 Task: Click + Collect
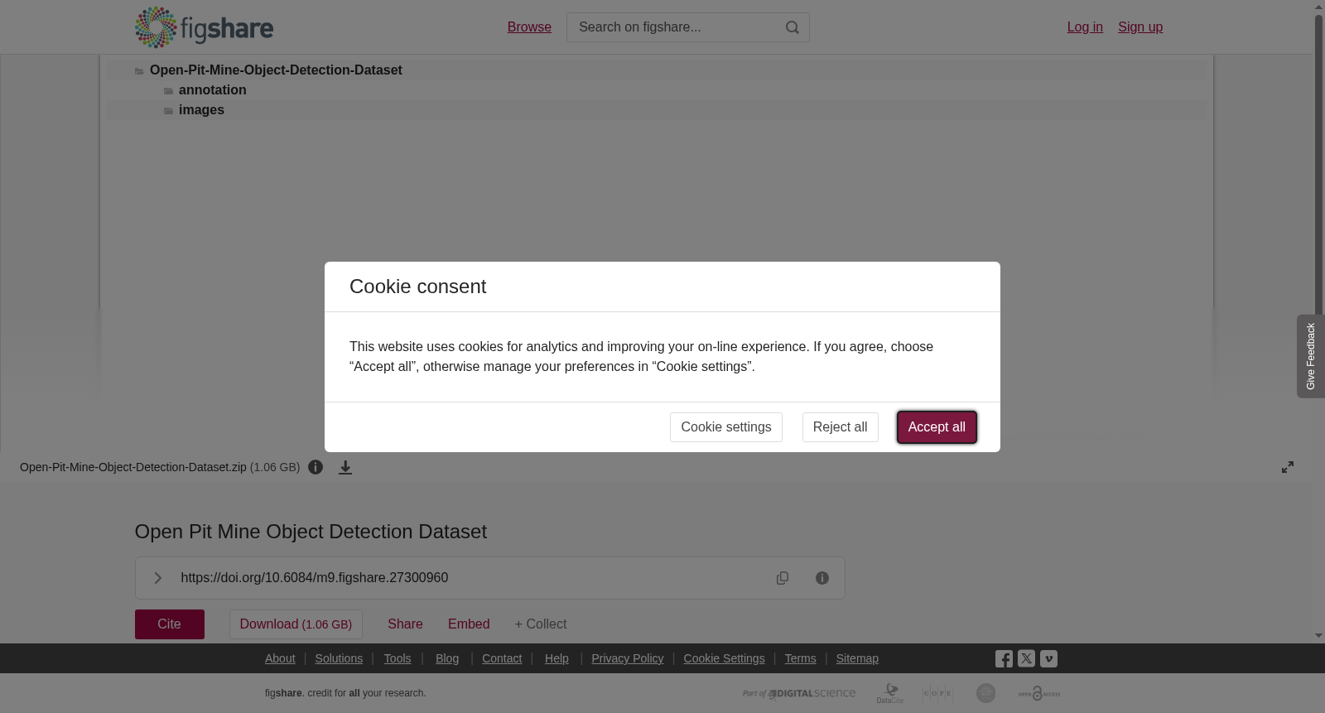pyautogui.click(x=541, y=624)
